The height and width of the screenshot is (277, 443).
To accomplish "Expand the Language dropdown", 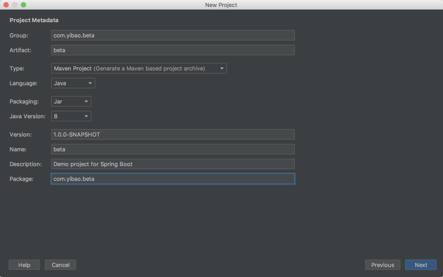I will pyautogui.click(x=73, y=83).
